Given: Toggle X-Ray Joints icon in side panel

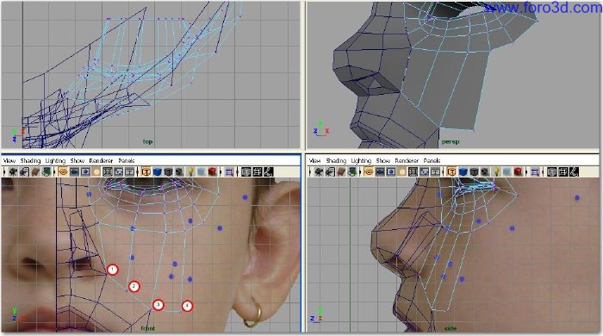Looking at the screenshot, I should (x=574, y=171).
